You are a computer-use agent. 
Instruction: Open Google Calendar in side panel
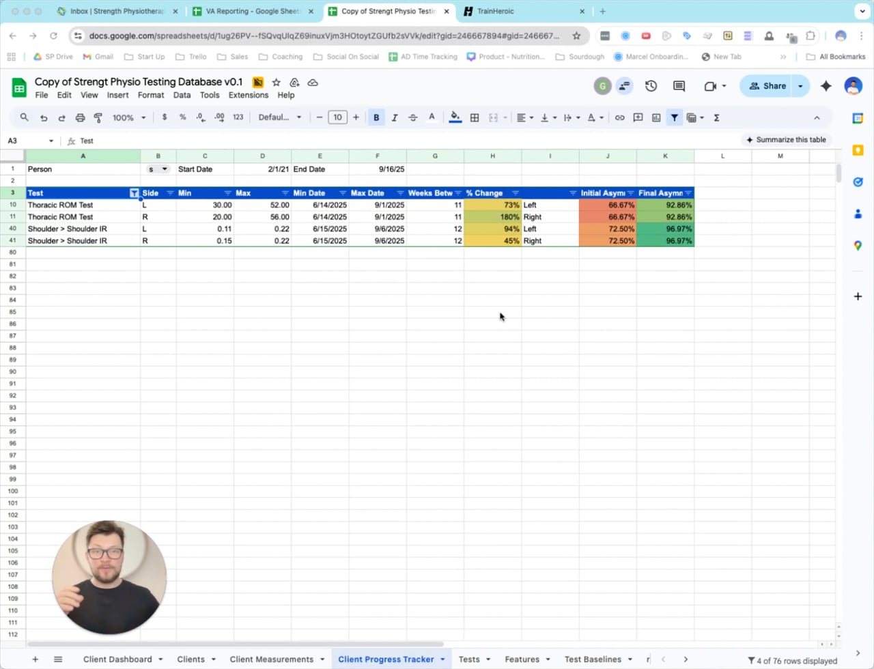[858, 118]
